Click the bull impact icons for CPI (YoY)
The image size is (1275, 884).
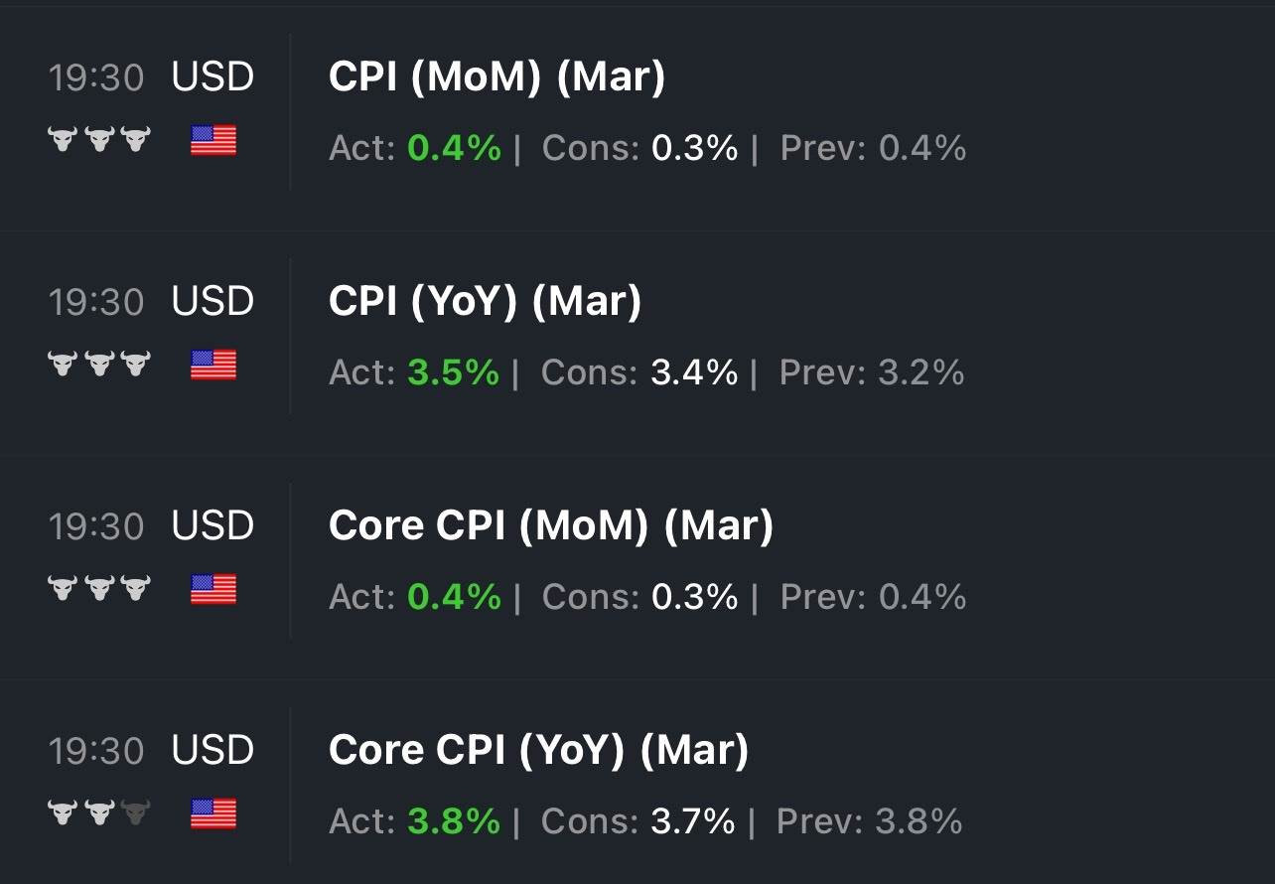pyautogui.click(x=99, y=365)
